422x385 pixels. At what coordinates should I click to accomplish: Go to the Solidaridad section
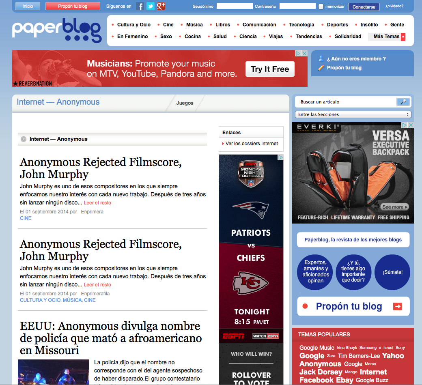click(x=348, y=37)
